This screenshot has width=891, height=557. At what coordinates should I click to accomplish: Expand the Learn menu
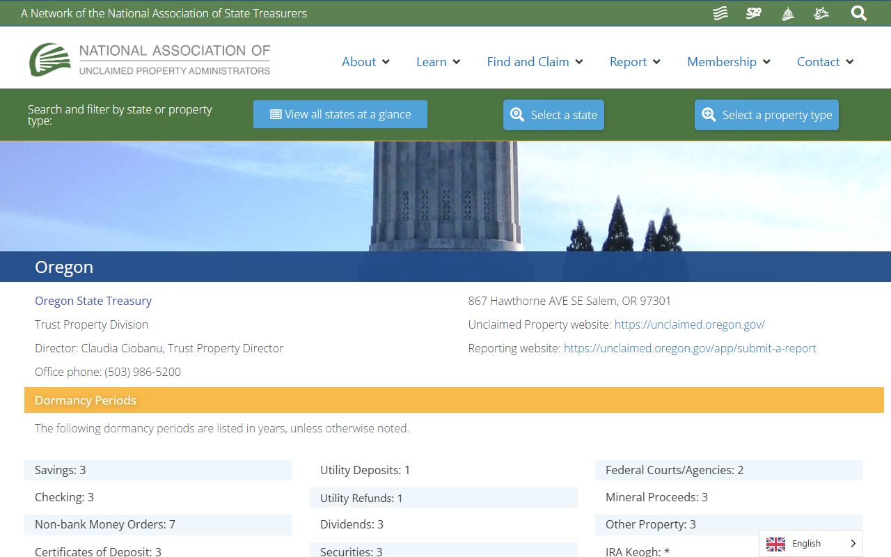(439, 62)
